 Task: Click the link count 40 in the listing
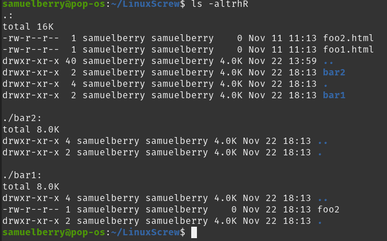point(71,61)
